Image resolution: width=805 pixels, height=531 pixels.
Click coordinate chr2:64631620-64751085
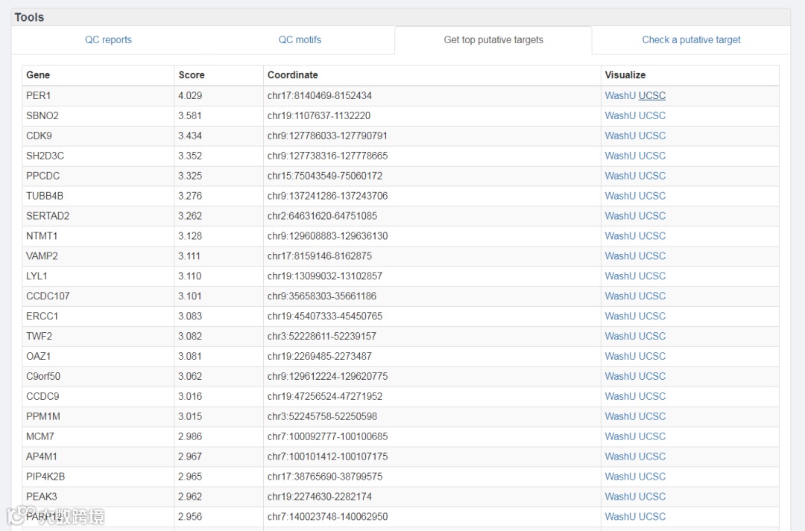tap(322, 215)
